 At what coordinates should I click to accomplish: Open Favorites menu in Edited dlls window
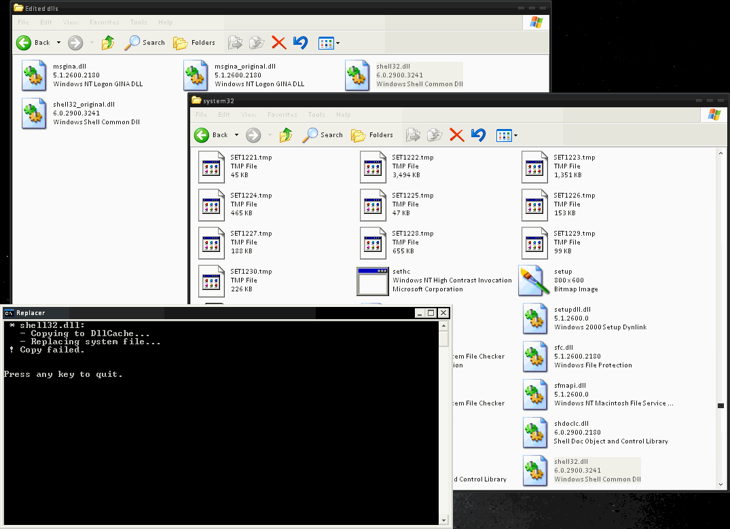(105, 22)
